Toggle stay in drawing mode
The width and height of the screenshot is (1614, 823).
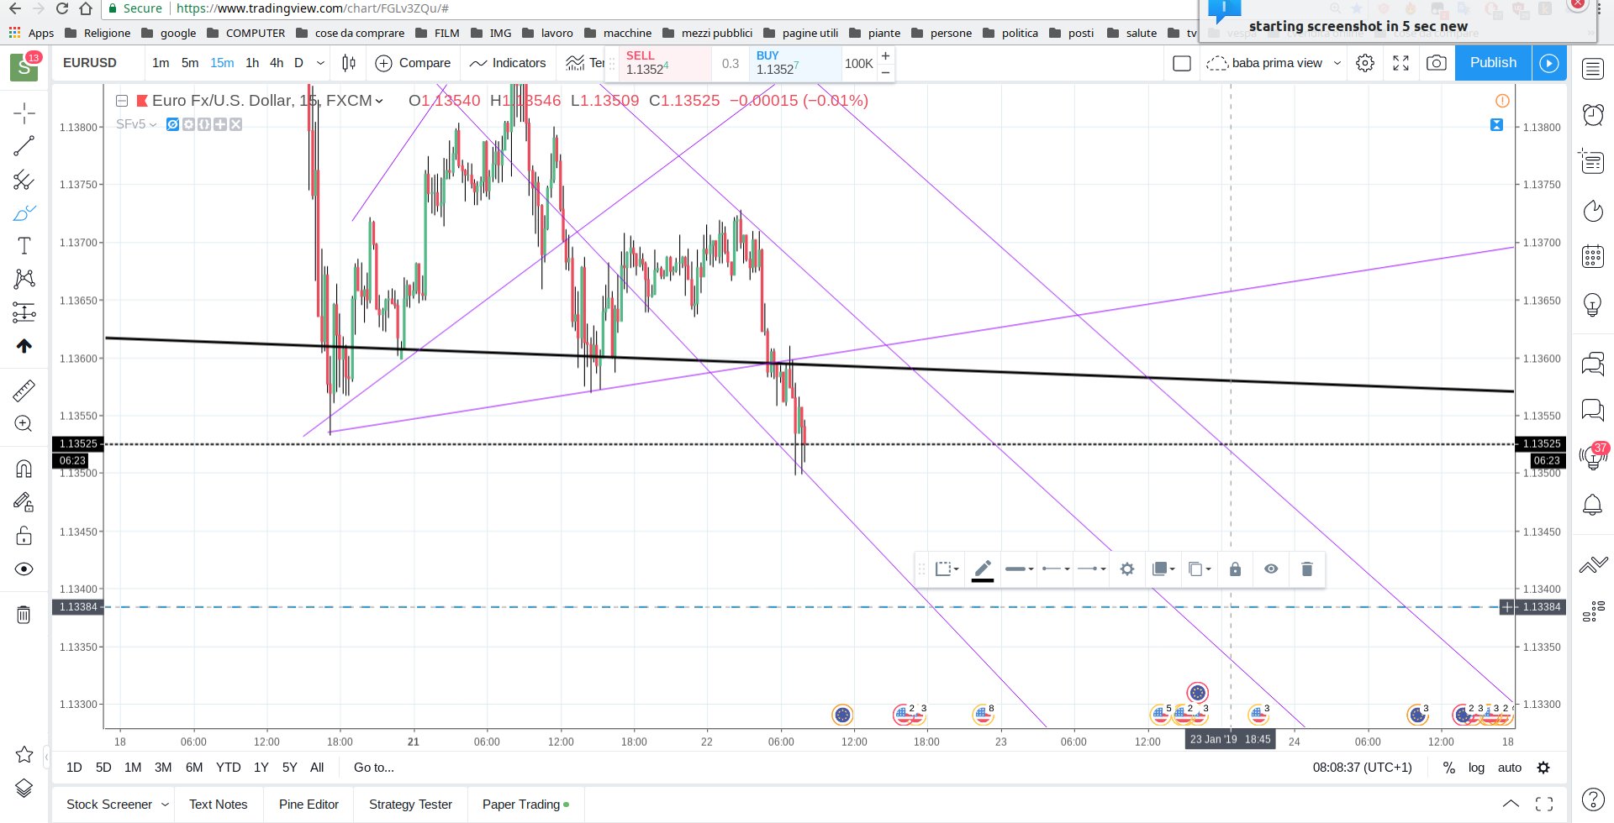coord(24,502)
